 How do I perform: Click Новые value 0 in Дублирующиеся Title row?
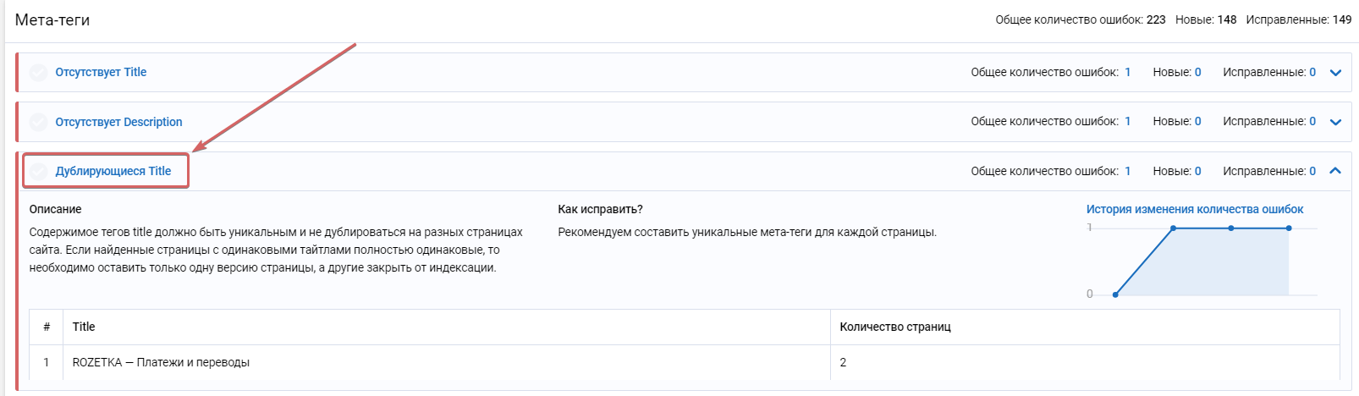(x=1197, y=171)
